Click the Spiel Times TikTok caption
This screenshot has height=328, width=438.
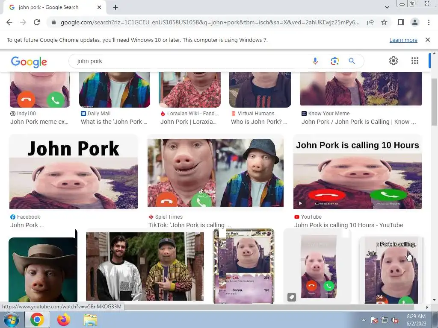(189, 225)
